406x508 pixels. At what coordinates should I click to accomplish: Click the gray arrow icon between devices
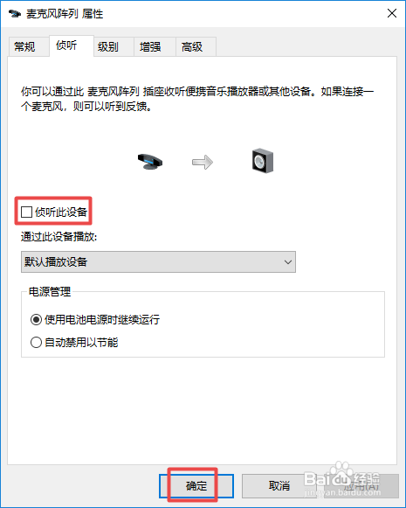[x=203, y=162]
